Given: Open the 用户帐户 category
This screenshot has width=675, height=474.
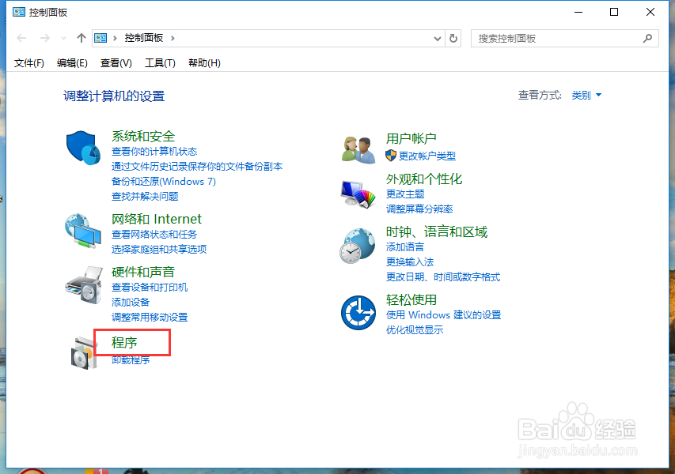Looking at the screenshot, I should (x=411, y=138).
